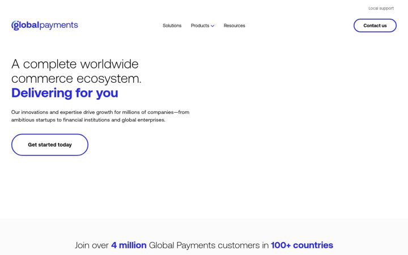Click the Global Payments logo

pyautogui.click(x=45, y=25)
